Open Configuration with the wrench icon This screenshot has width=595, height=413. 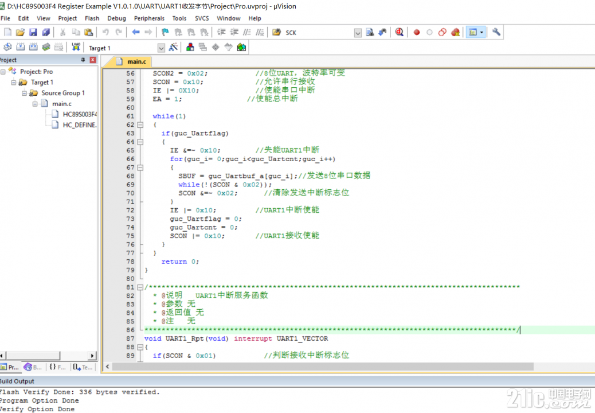point(496,32)
